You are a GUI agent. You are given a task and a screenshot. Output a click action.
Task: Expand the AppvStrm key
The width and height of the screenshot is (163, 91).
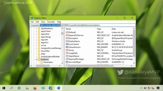(x=36, y=34)
